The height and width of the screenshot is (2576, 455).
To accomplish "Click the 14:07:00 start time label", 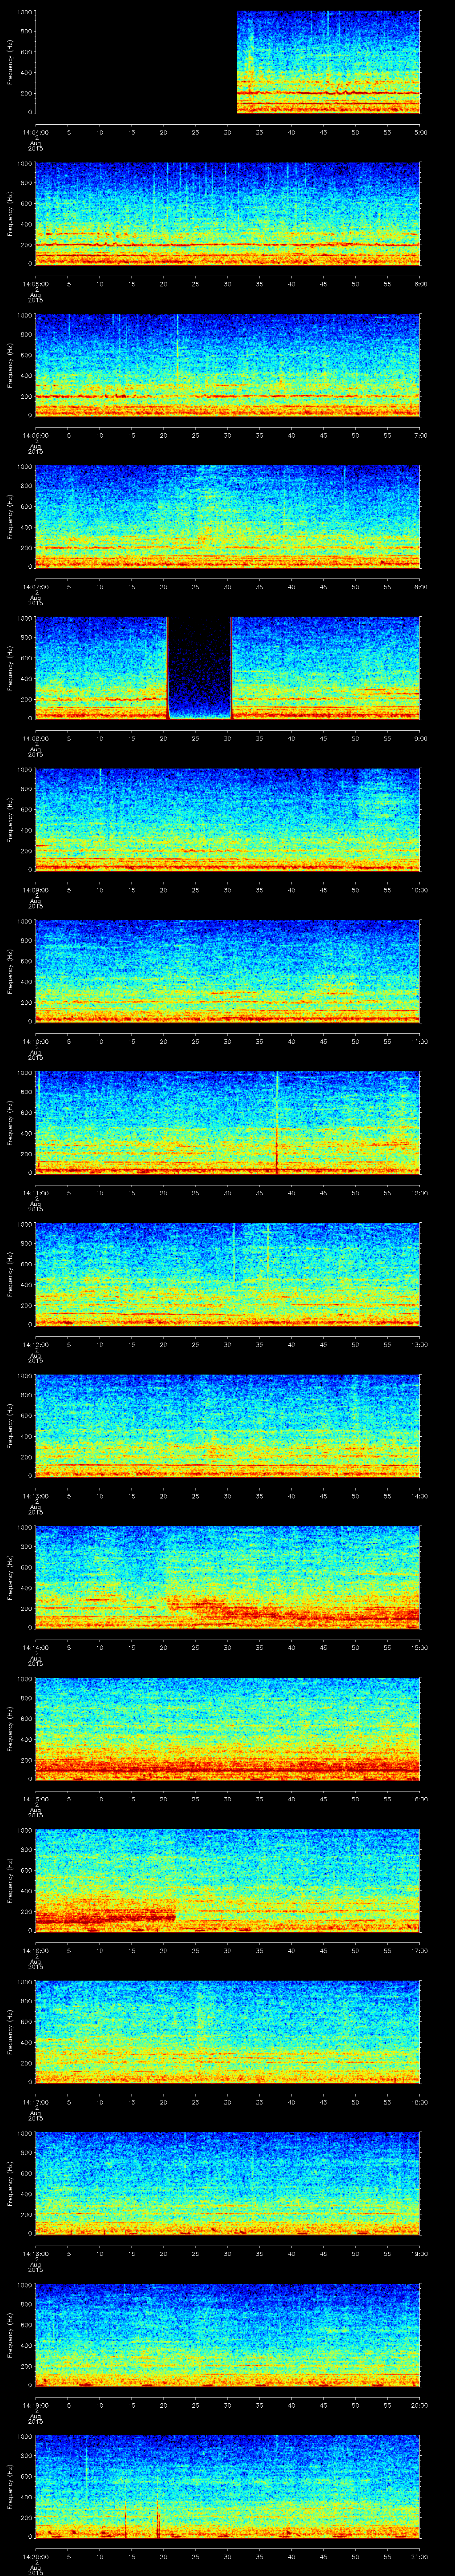I will tap(35, 587).
